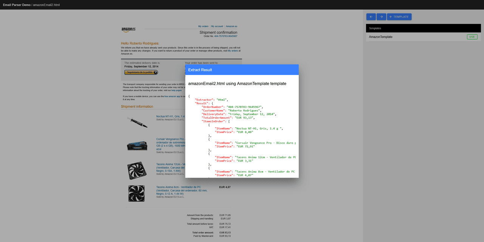Viewport: 484px width, 242px height.
Task: Select AmazonTemplate row in Templates list
Action: click(423, 37)
